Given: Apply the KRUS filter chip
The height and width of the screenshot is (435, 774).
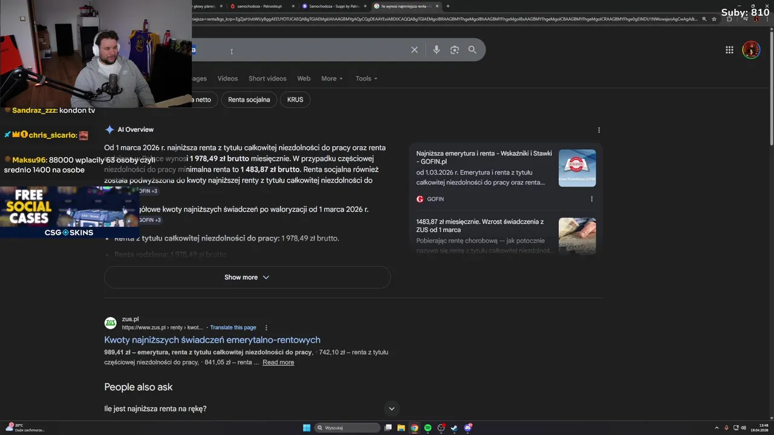Looking at the screenshot, I should pyautogui.click(x=295, y=100).
